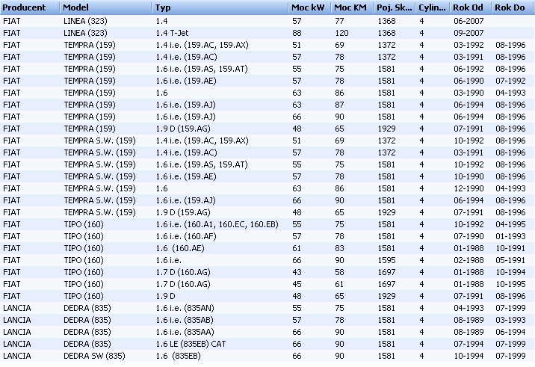Click 09-2007 date in LINEA T-Jet row

[468, 33]
